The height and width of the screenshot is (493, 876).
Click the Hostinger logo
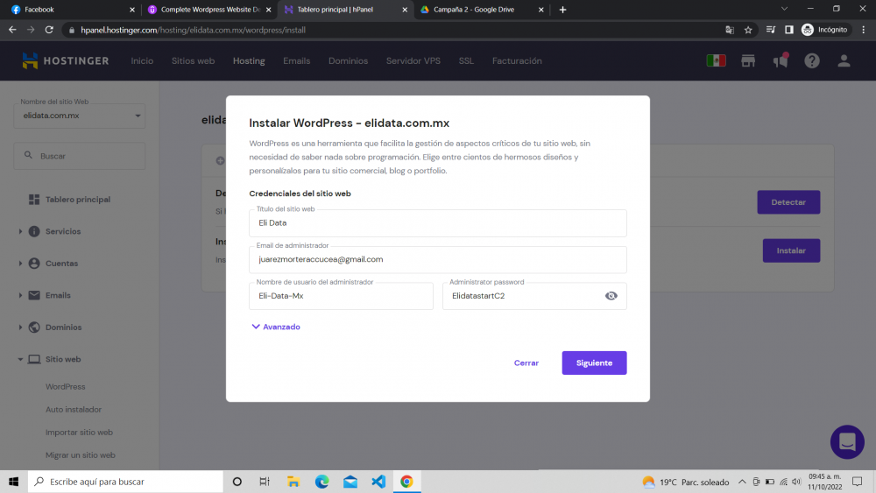pos(66,60)
